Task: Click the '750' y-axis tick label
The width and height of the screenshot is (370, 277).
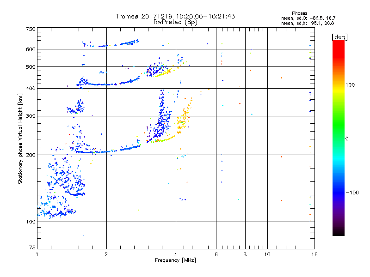Action: point(31,29)
